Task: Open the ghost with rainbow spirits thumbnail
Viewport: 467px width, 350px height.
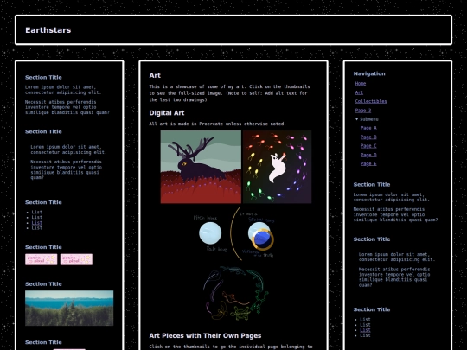Action: 278,167
